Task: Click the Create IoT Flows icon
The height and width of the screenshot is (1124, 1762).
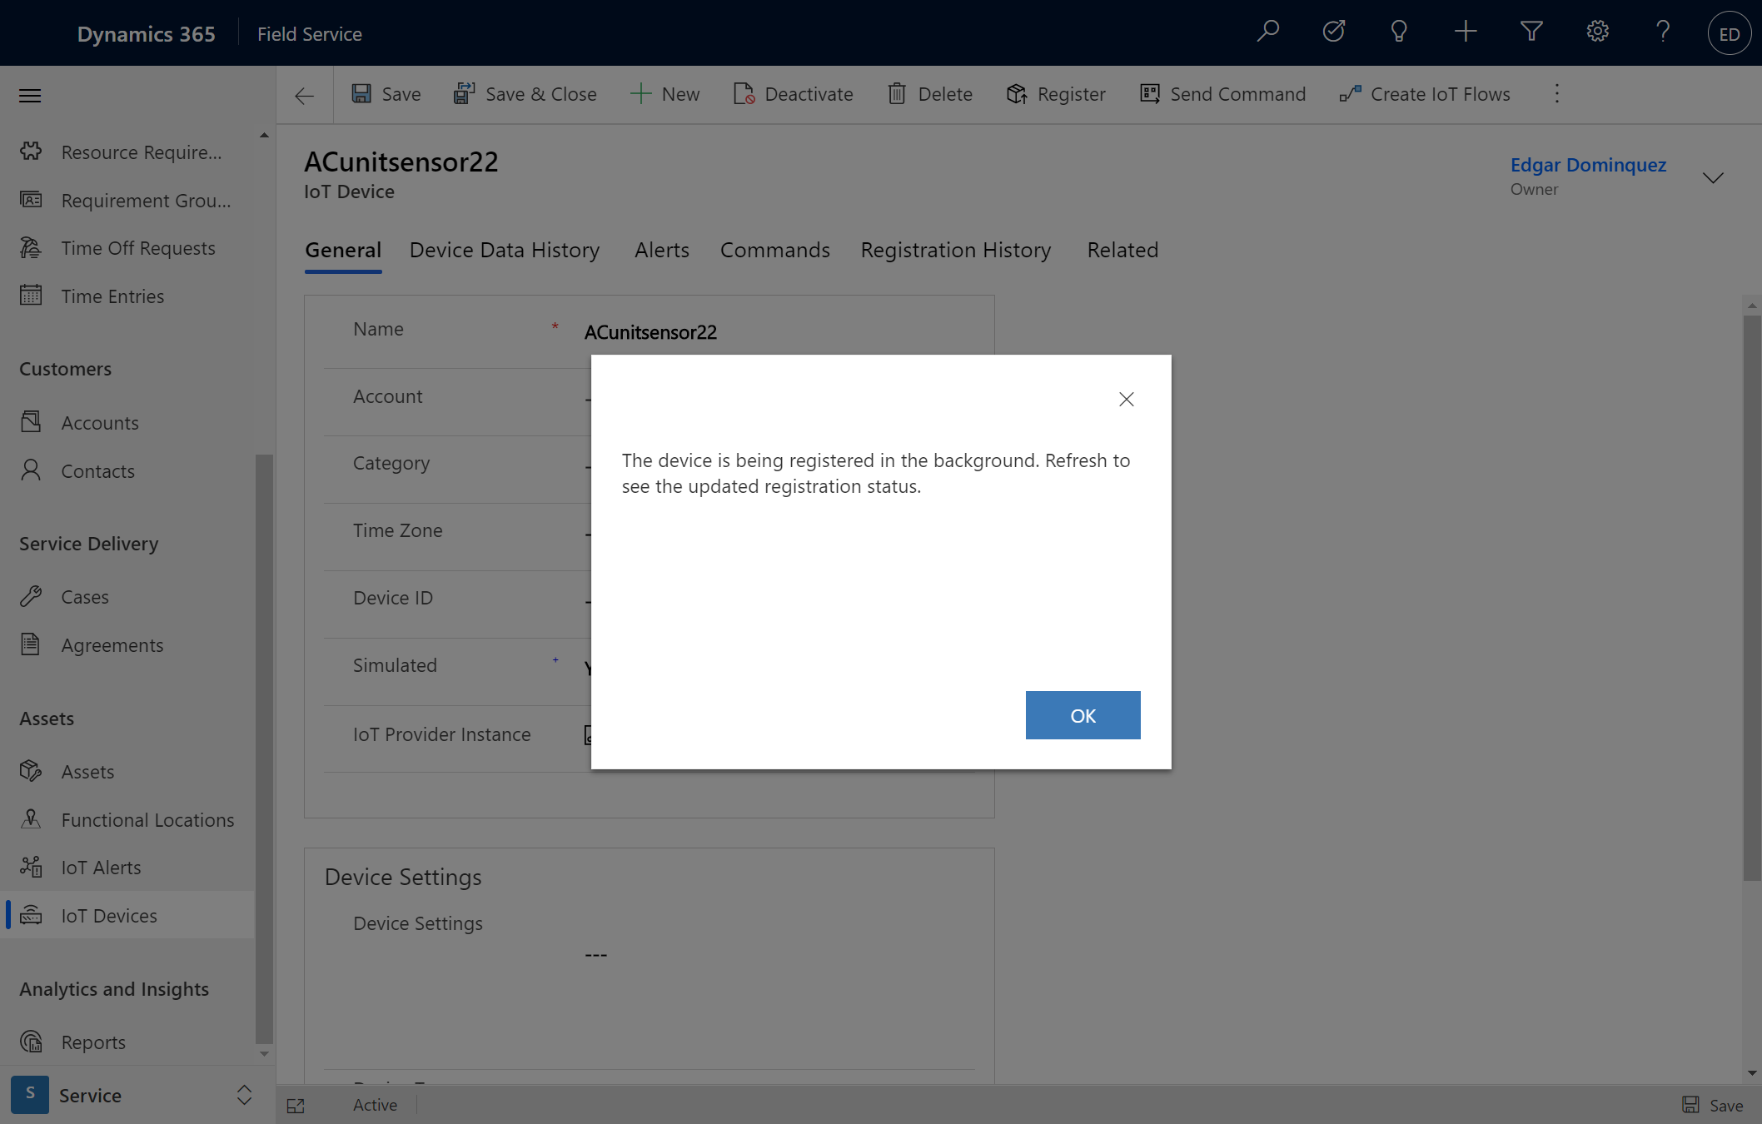Action: [1348, 92]
